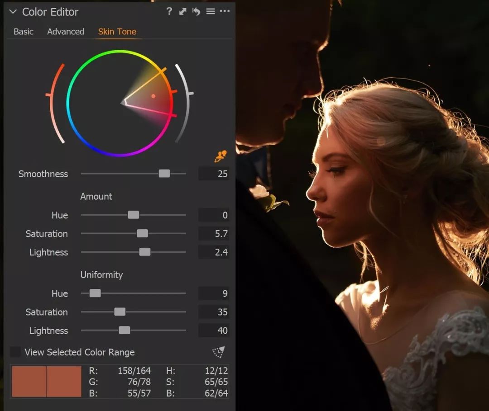Click the R value 158/164
This screenshot has width=489, height=411.
point(134,370)
